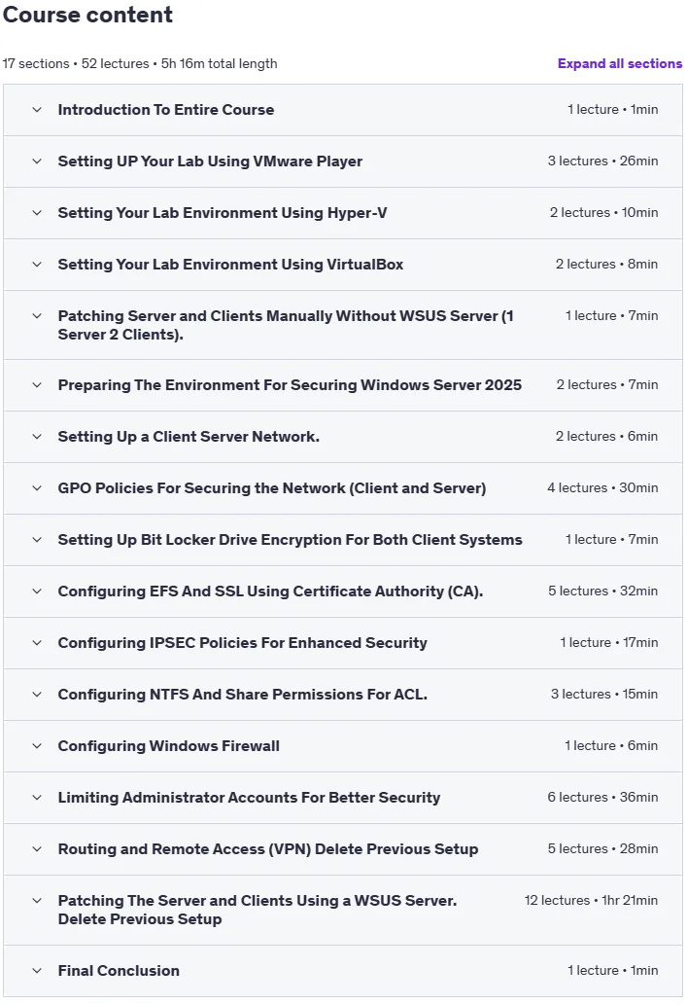Click the Bit Locker Drive Encryption chevron
The width and height of the screenshot is (687, 1004).
pyautogui.click(x=37, y=540)
